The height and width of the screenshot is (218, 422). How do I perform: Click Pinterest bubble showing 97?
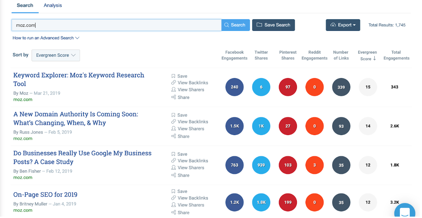(288, 87)
